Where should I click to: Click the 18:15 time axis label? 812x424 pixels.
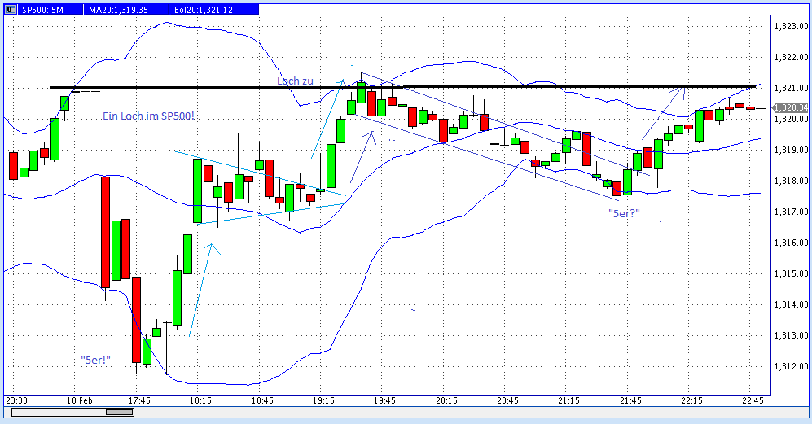pos(200,400)
